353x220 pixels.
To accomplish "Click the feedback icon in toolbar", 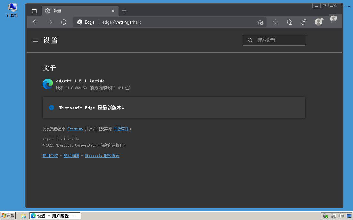I will [x=304, y=22].
